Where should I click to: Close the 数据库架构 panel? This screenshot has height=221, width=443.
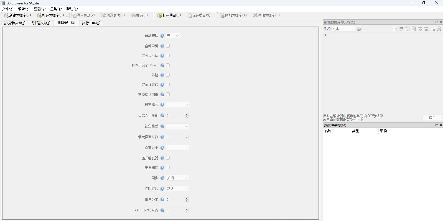pos(441,125)
